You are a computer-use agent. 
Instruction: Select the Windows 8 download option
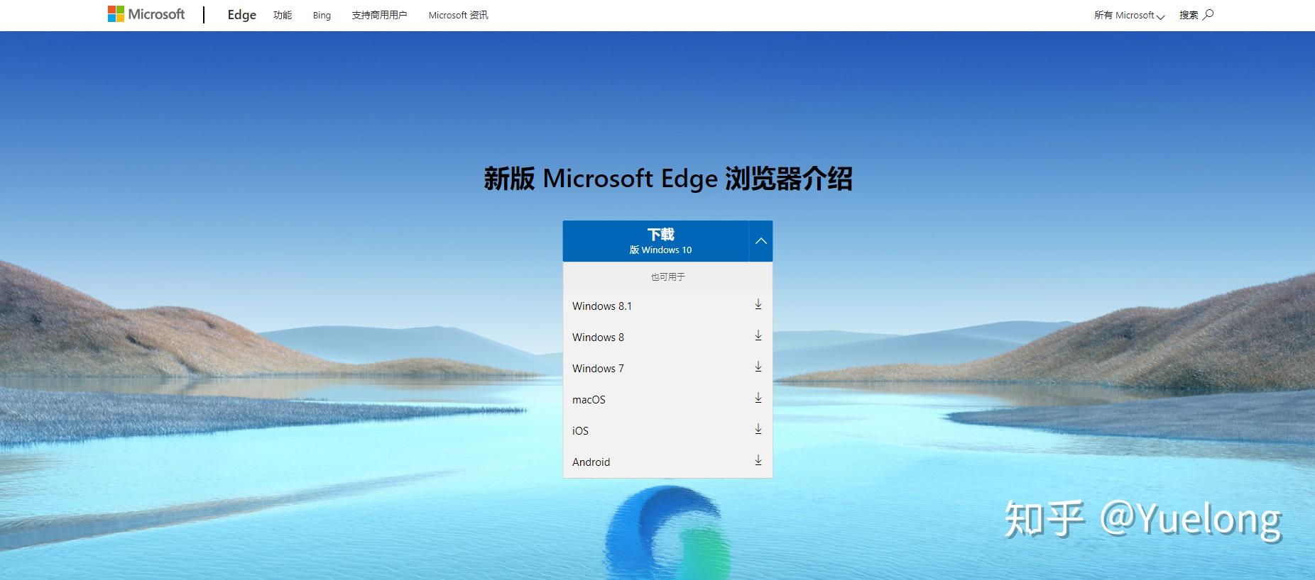(x=667, y=337)
